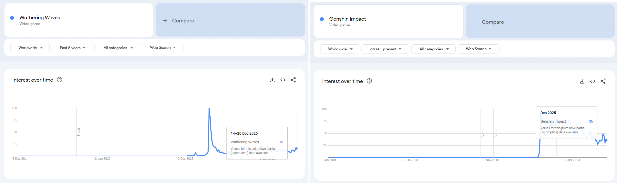Viewport: 618px width, 184px height.
Task: Open All categories dropdown in Genshin Impact panel
Action: tap(433, 49)
